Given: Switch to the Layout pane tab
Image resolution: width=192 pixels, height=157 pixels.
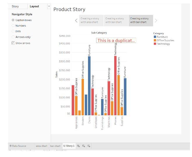Looking at the screenshot, I should coord(34,6).
